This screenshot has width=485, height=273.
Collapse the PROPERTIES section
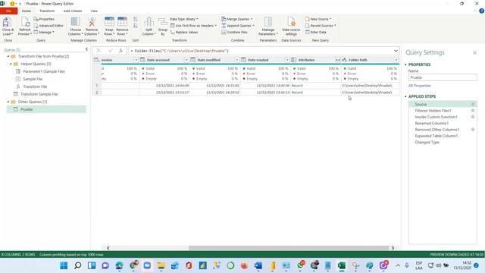405,64
